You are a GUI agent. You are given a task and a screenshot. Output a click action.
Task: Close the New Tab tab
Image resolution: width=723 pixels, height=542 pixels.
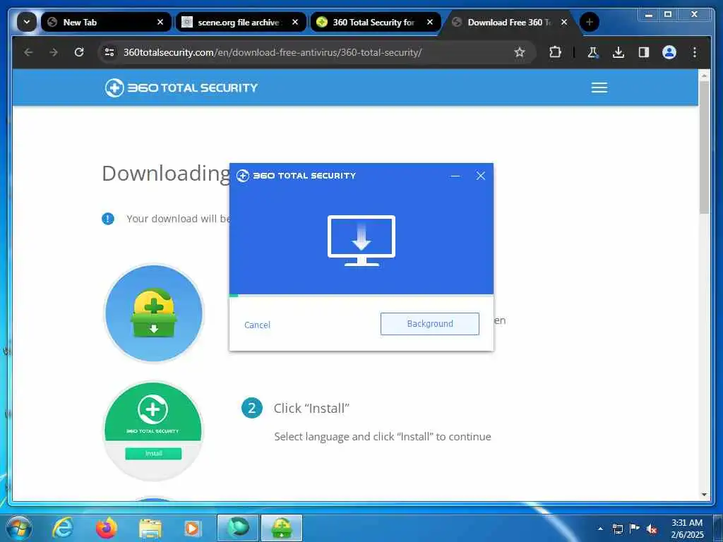click(160, 22)
